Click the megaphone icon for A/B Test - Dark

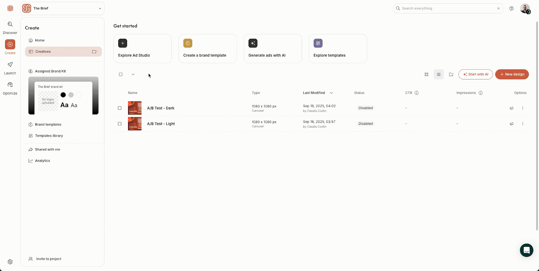511,108
